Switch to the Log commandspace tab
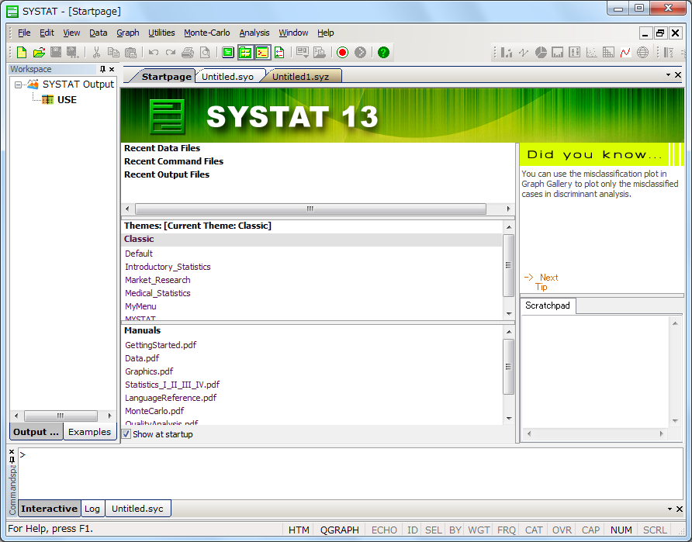 (92, 509)
